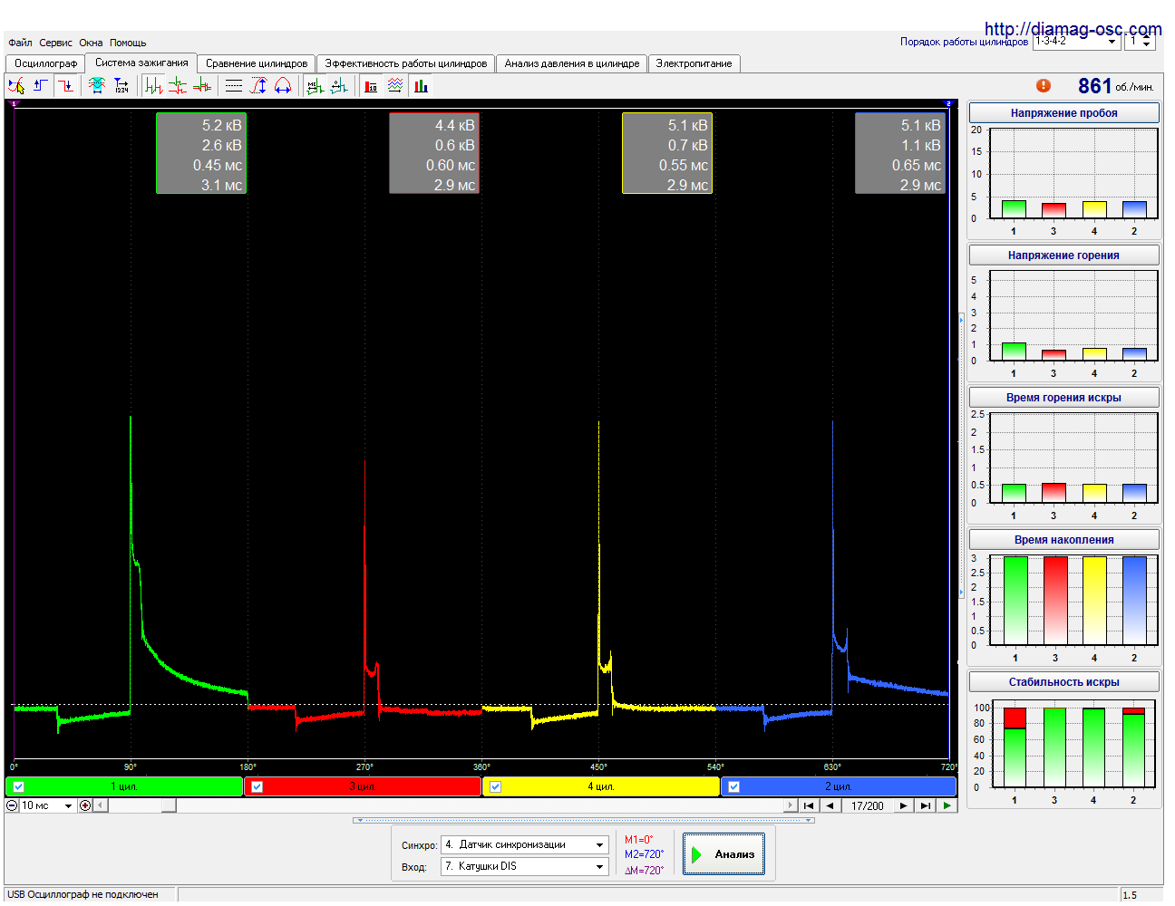Jump to the first frame
Viewport: 1175px width, 906px height.
click(808, 805)
